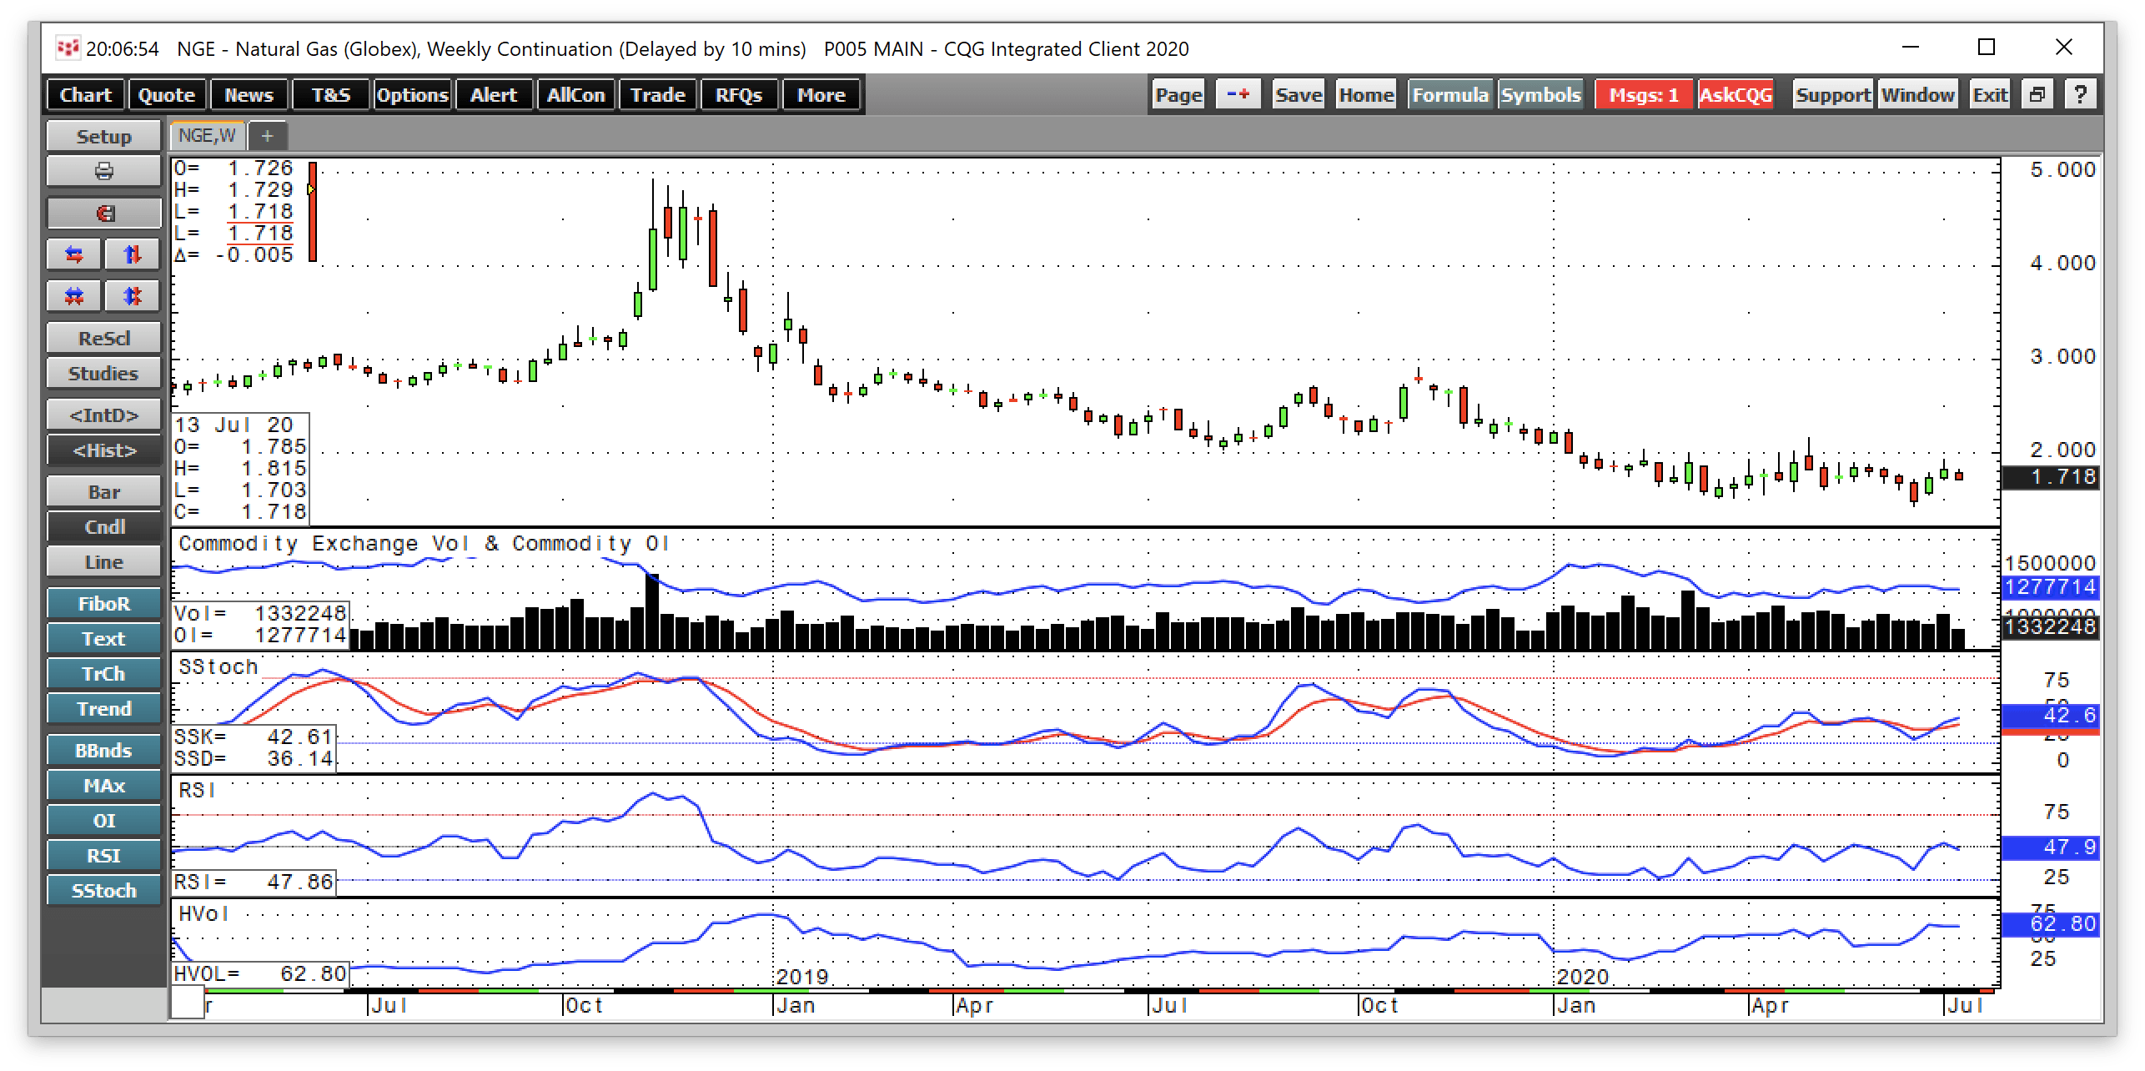Click the CQG logo in title bar
Screen dimensions: 2145x1071
tap(67, 48)
